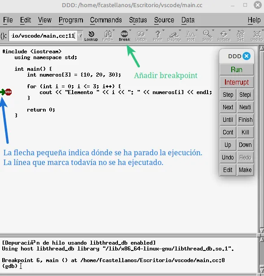Open the Print button dropdown arrow
Screen dimensions: 264x276
click(x=163, y=30)
